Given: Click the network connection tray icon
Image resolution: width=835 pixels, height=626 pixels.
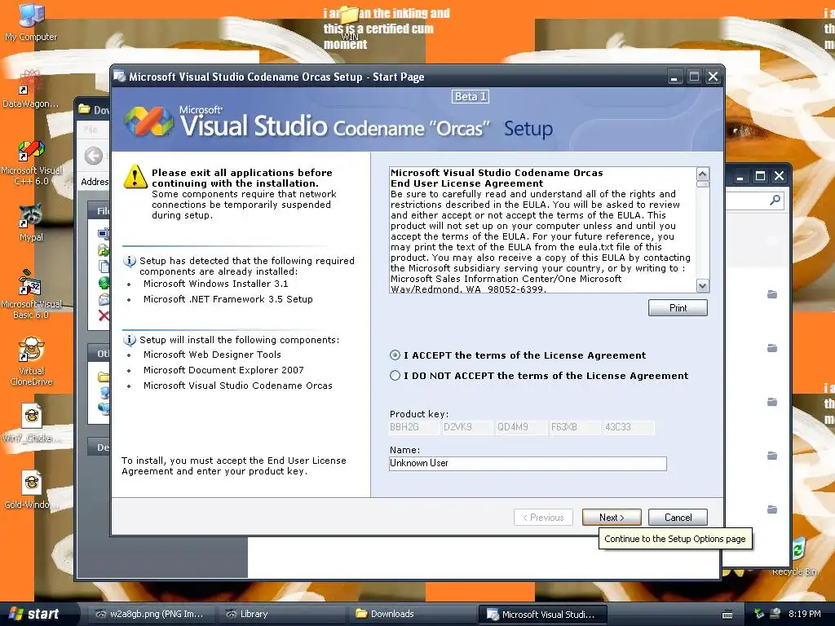Looking at the screenshot, I should tap(775, 614).
